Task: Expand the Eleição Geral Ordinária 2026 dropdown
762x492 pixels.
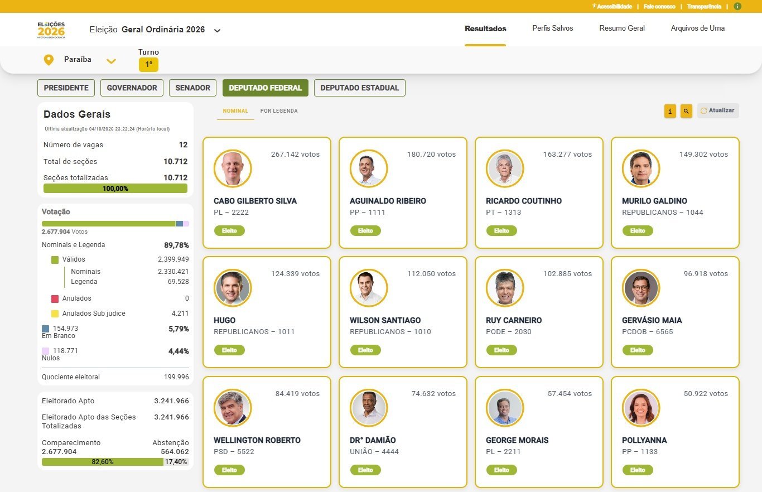Action: [x=218, y=30]
